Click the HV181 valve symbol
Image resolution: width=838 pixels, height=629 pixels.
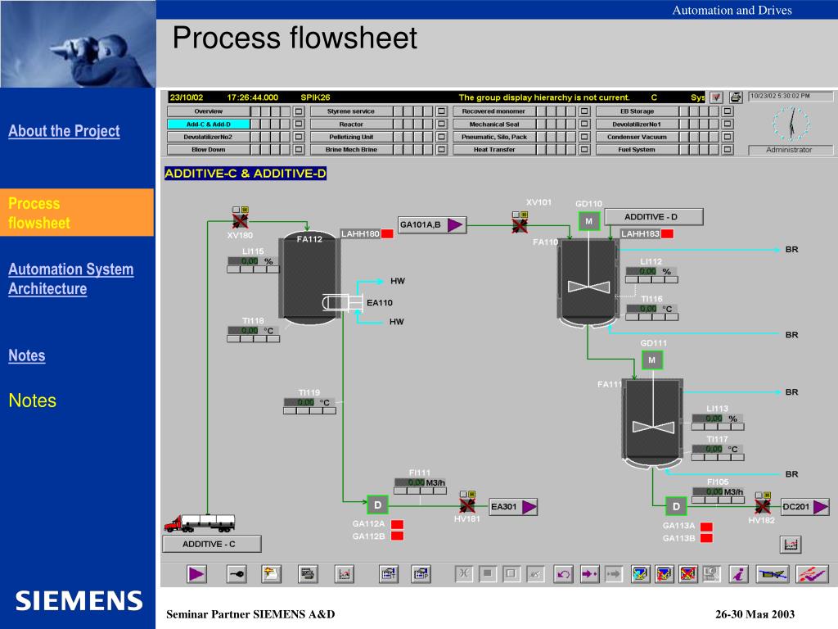[x=467, y=505]
